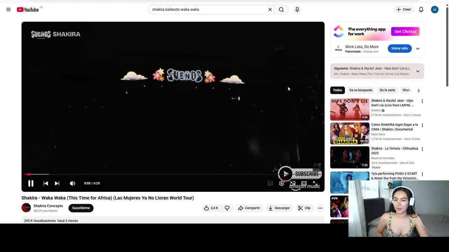Open options for Hips Don't Lie
449x252 pixels.
422,101
